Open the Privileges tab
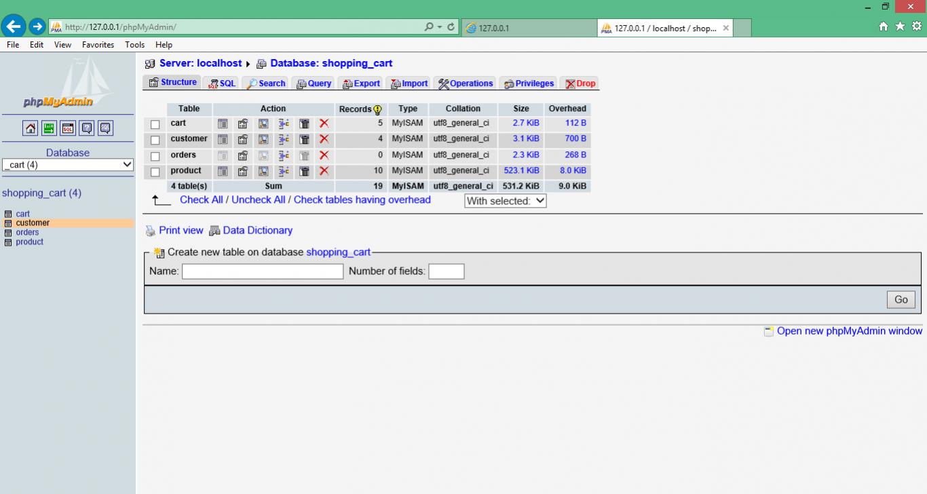 529,83
